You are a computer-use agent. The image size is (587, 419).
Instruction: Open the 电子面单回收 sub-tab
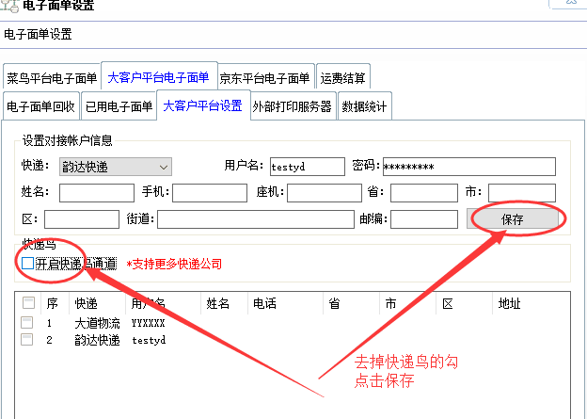[40, 106]
